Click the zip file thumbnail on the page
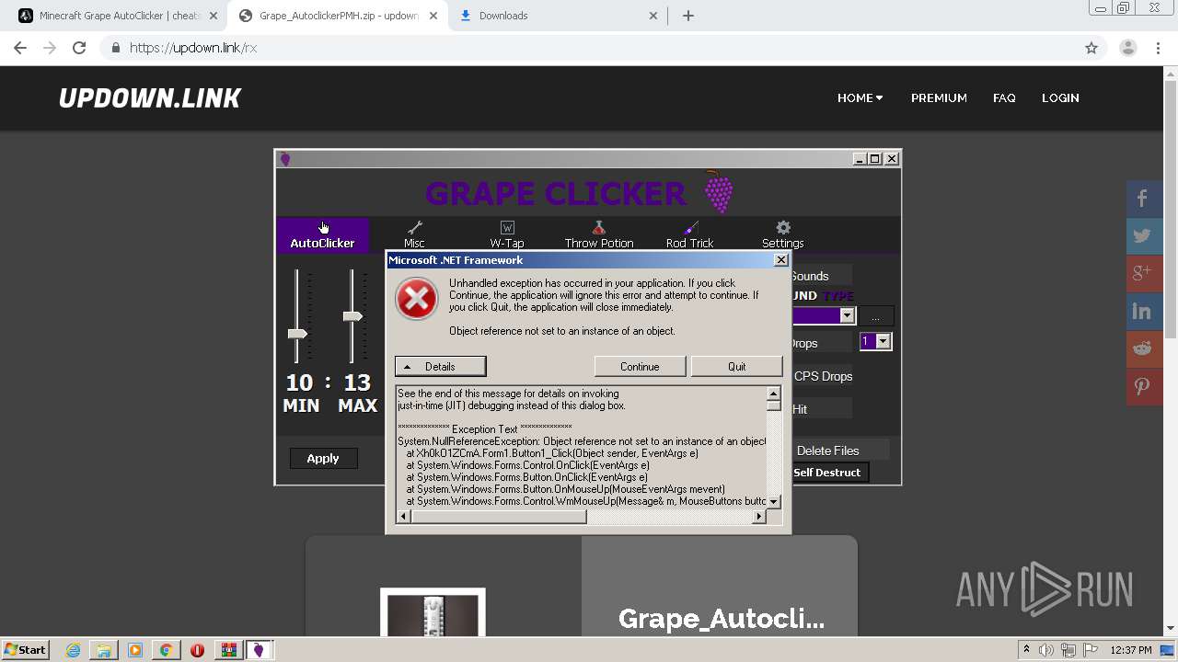The width and height of the screenshot is (1178, 662). coord(433,614)
